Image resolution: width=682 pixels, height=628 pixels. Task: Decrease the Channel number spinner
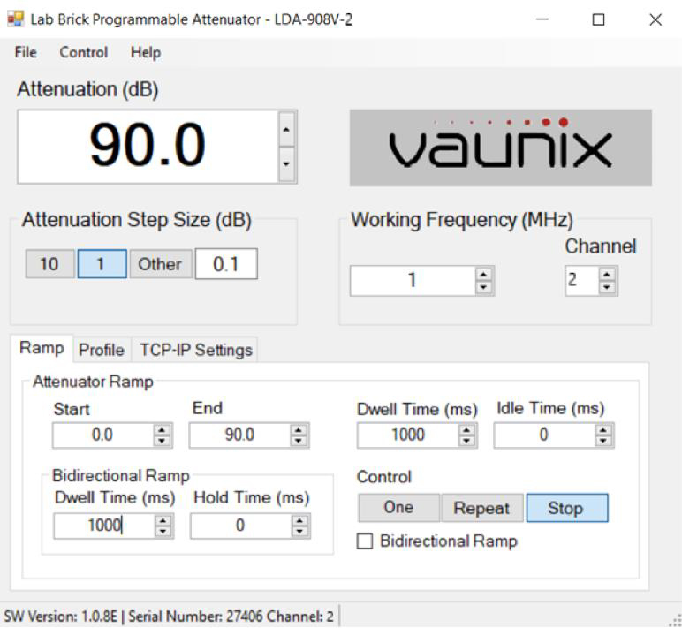tap(607, 287)
